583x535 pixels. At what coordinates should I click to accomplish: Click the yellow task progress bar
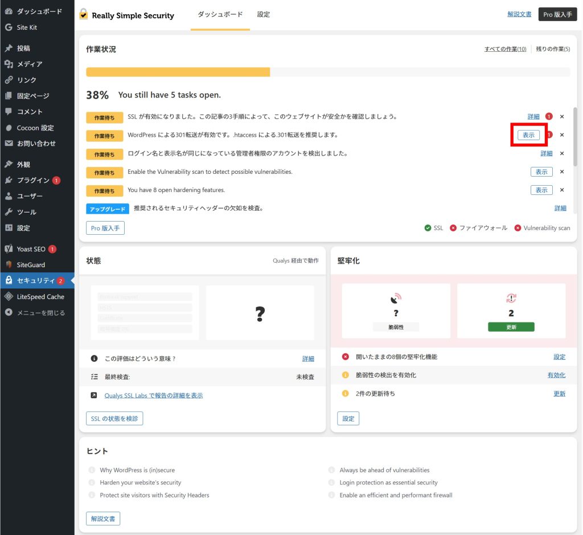[178, 72]
